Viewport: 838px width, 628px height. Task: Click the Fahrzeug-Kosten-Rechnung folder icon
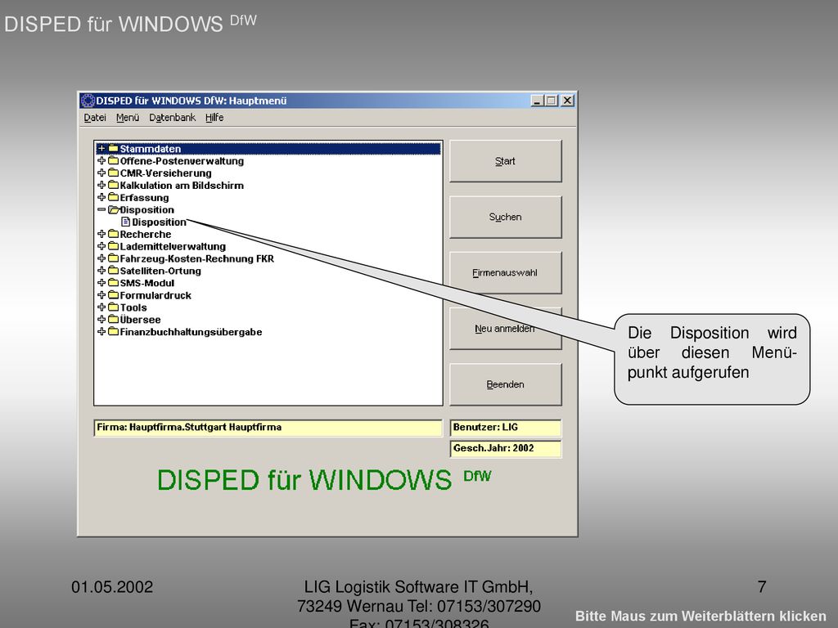pyautogui.click(x=113, y=258)
